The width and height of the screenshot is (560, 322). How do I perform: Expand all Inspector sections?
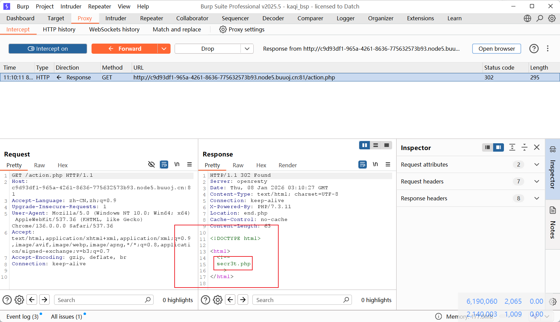[x=512, y=147]
